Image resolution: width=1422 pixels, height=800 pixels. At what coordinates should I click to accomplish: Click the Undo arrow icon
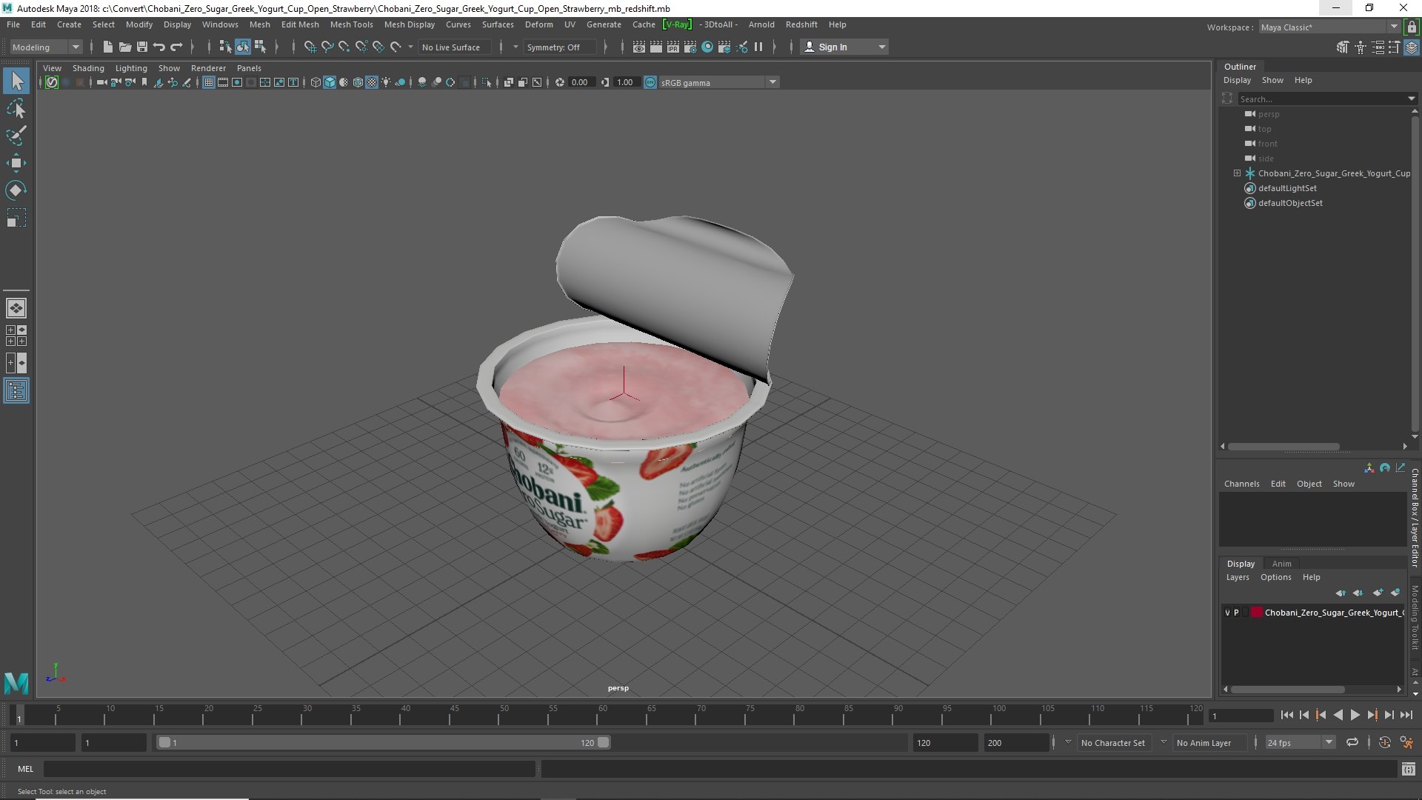click(x=159, y=47)
